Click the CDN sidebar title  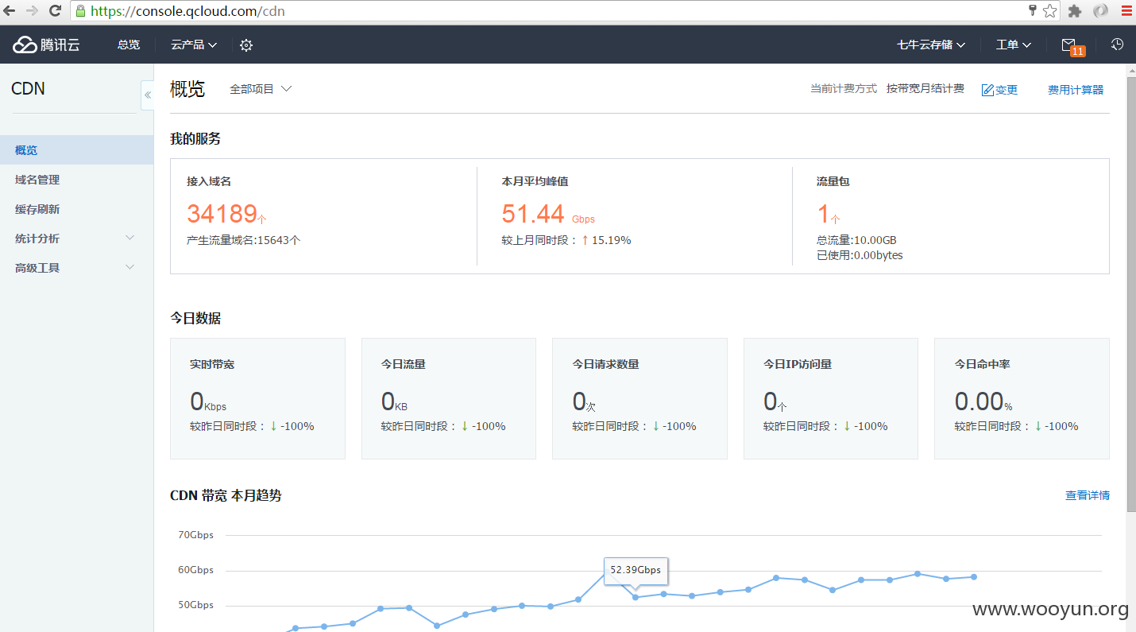tap(28, 89)
